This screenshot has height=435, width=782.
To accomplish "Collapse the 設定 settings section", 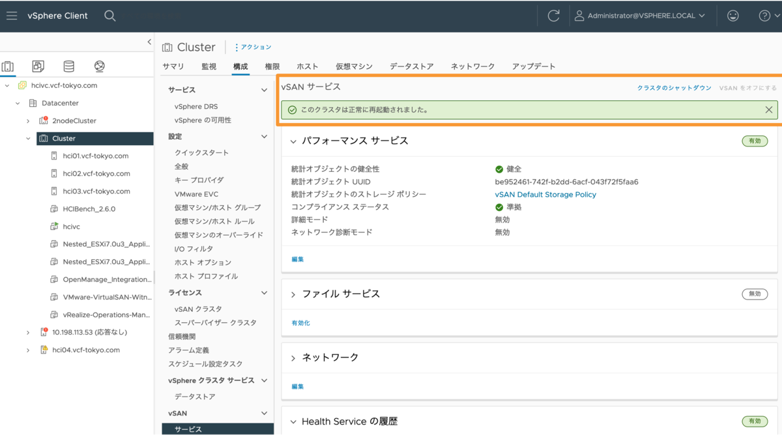I will pos(264,137).
